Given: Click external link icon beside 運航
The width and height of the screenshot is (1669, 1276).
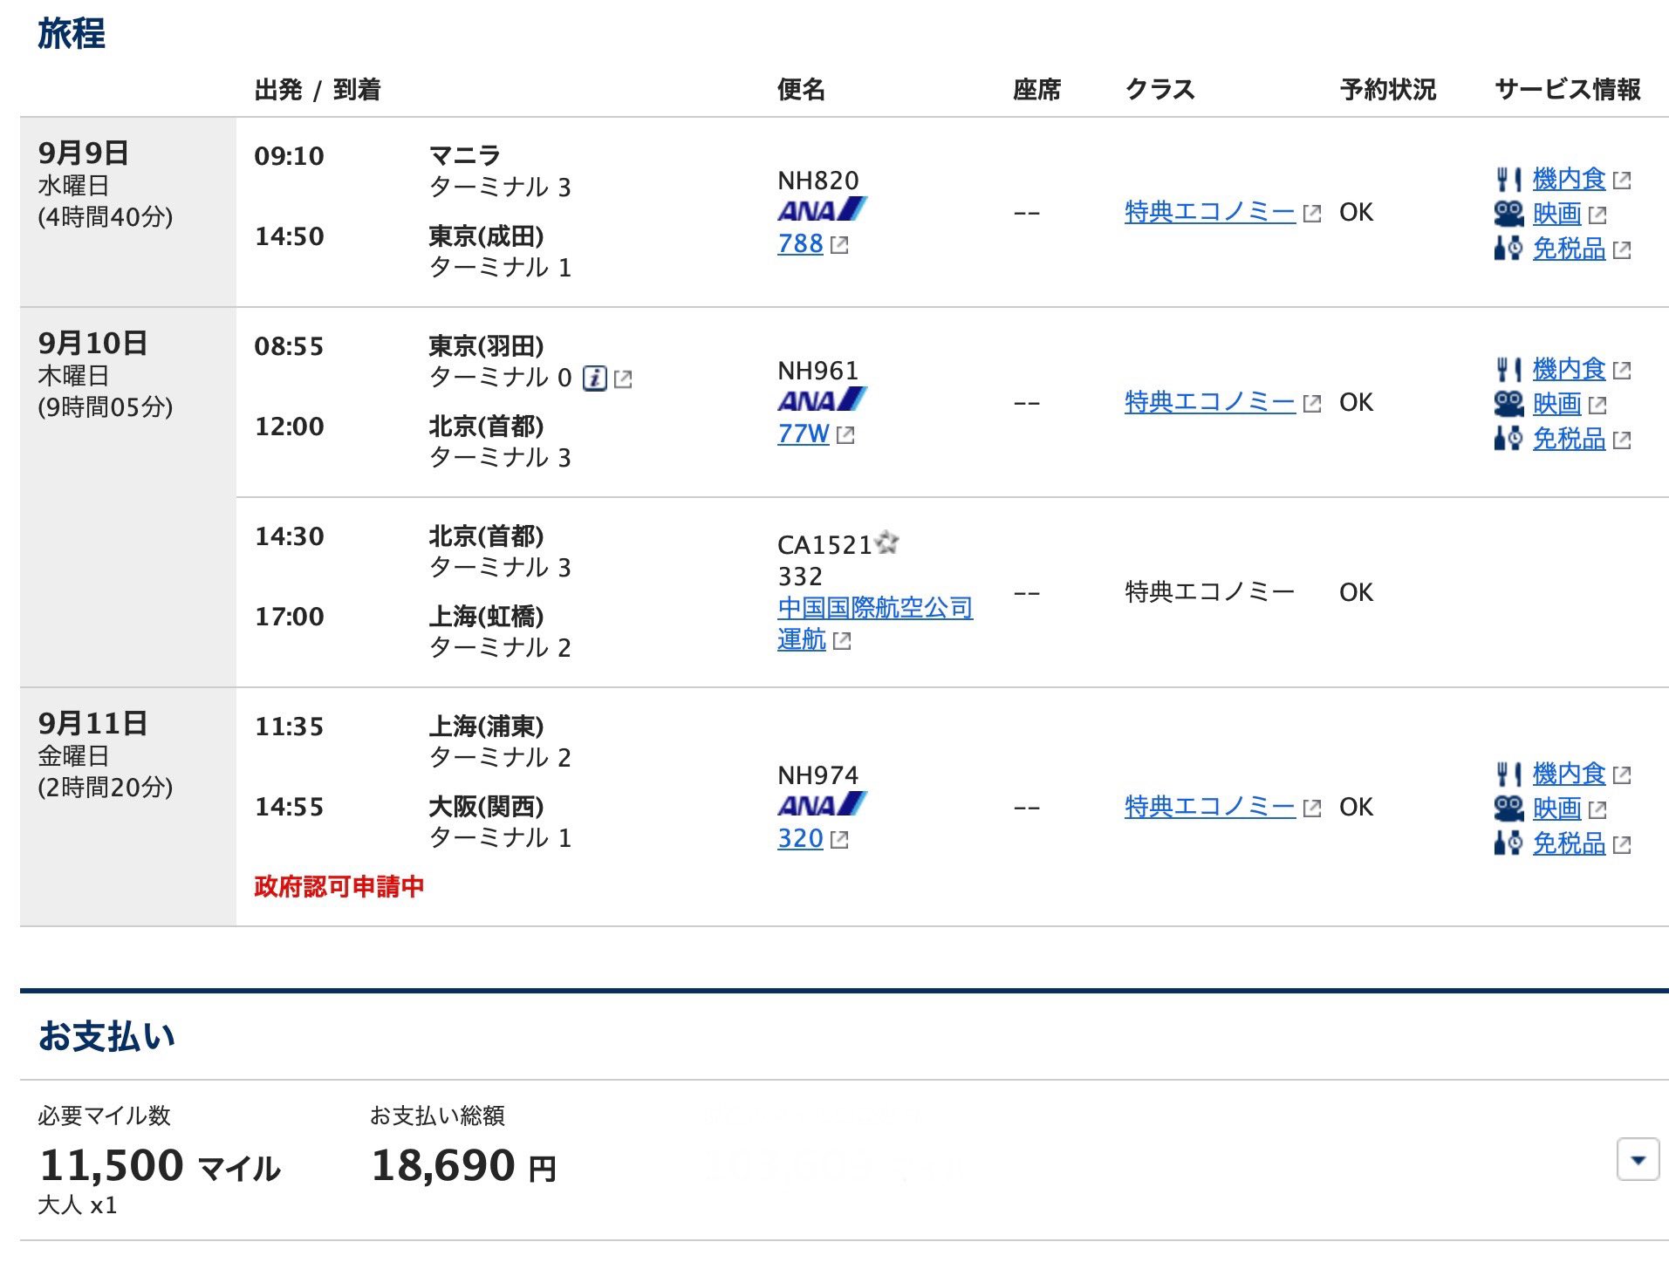Looking at the screenshot, I should coord(842,642).
